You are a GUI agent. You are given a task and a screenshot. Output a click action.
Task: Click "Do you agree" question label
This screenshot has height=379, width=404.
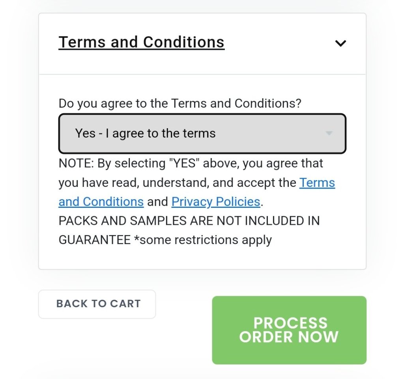(x=180, y=103)
